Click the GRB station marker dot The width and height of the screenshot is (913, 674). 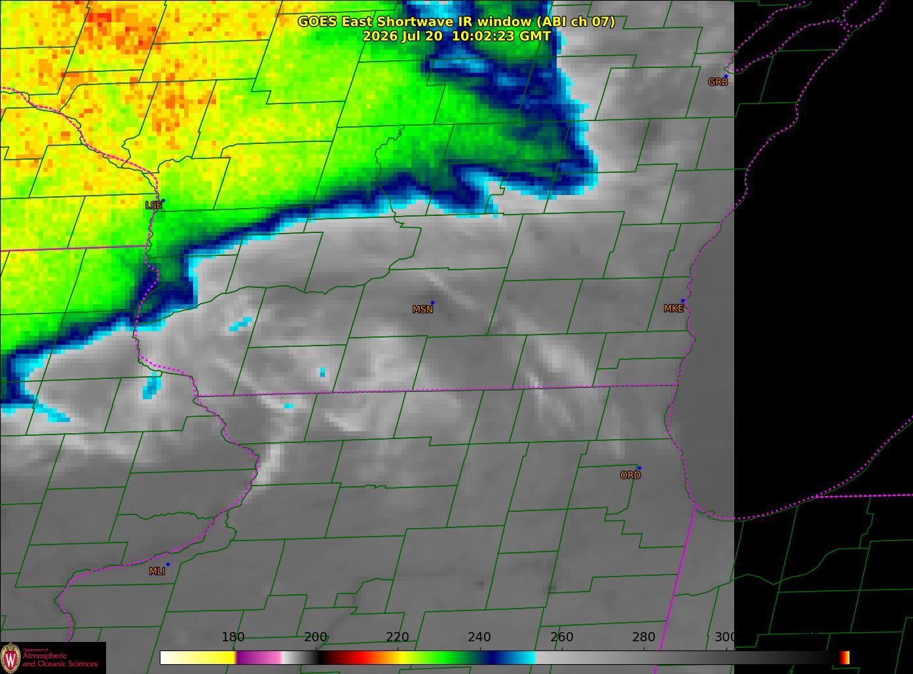(726, 77)
